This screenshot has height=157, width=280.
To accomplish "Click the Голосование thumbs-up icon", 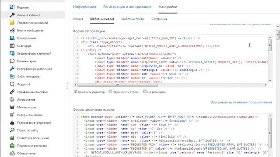I will click(12, 123).
